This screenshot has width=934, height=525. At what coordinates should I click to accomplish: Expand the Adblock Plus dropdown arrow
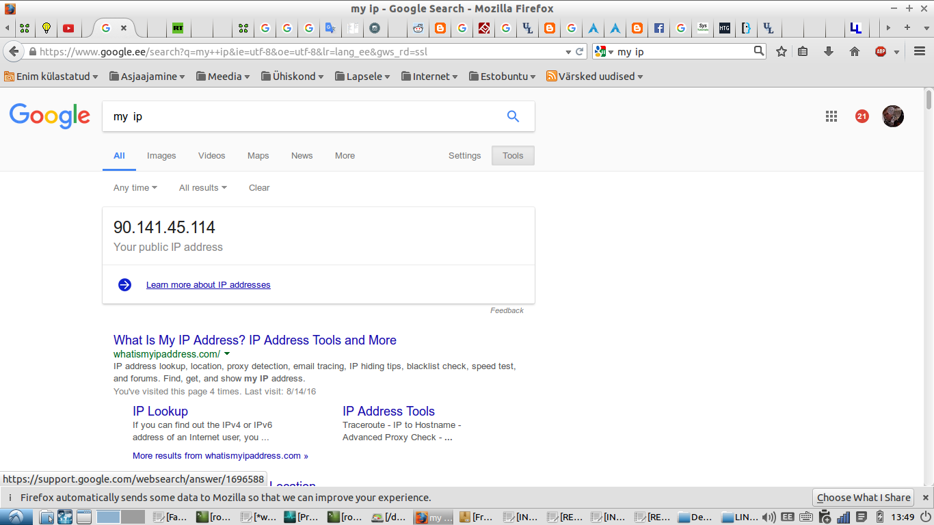coord(896,52)
